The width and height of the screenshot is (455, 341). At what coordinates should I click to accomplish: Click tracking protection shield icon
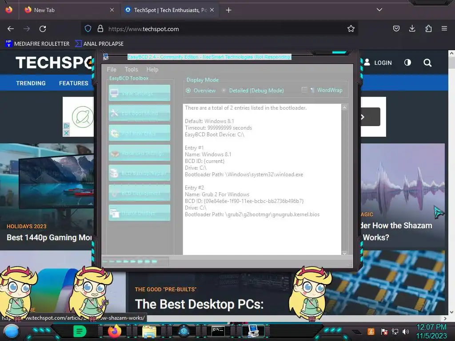click(88, 29)
